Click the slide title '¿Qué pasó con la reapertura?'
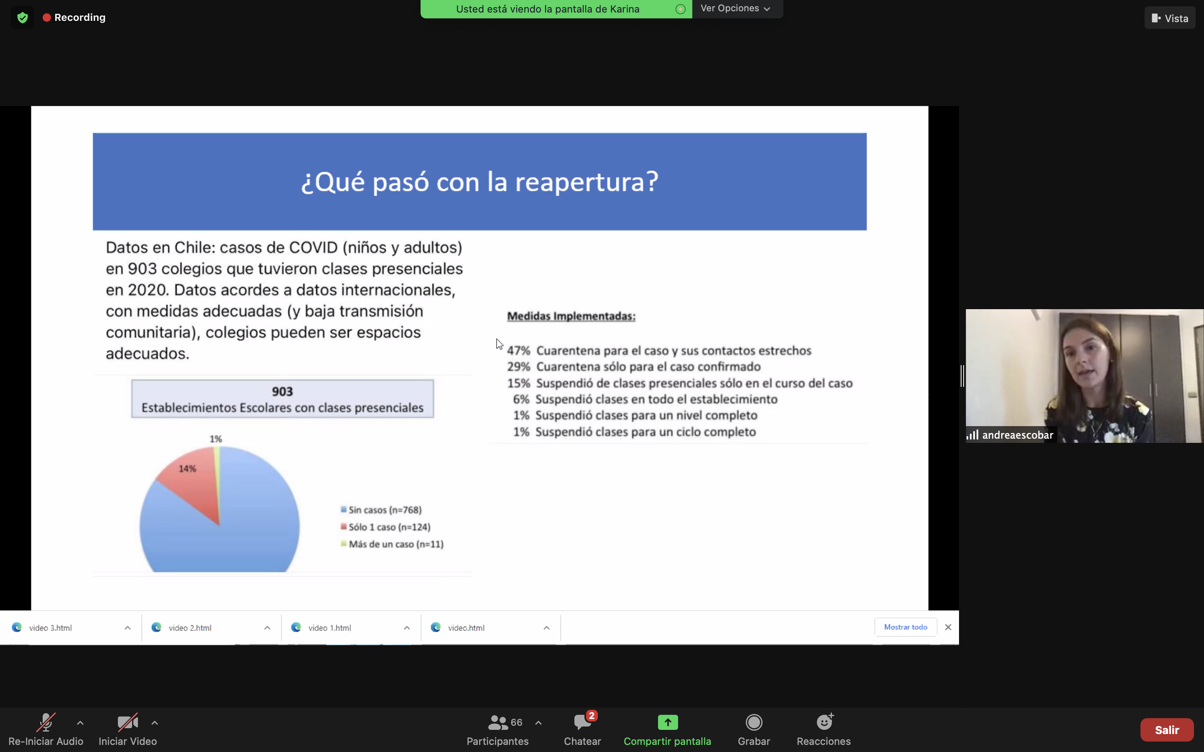The image size is (1204, 752). (480, 182)
